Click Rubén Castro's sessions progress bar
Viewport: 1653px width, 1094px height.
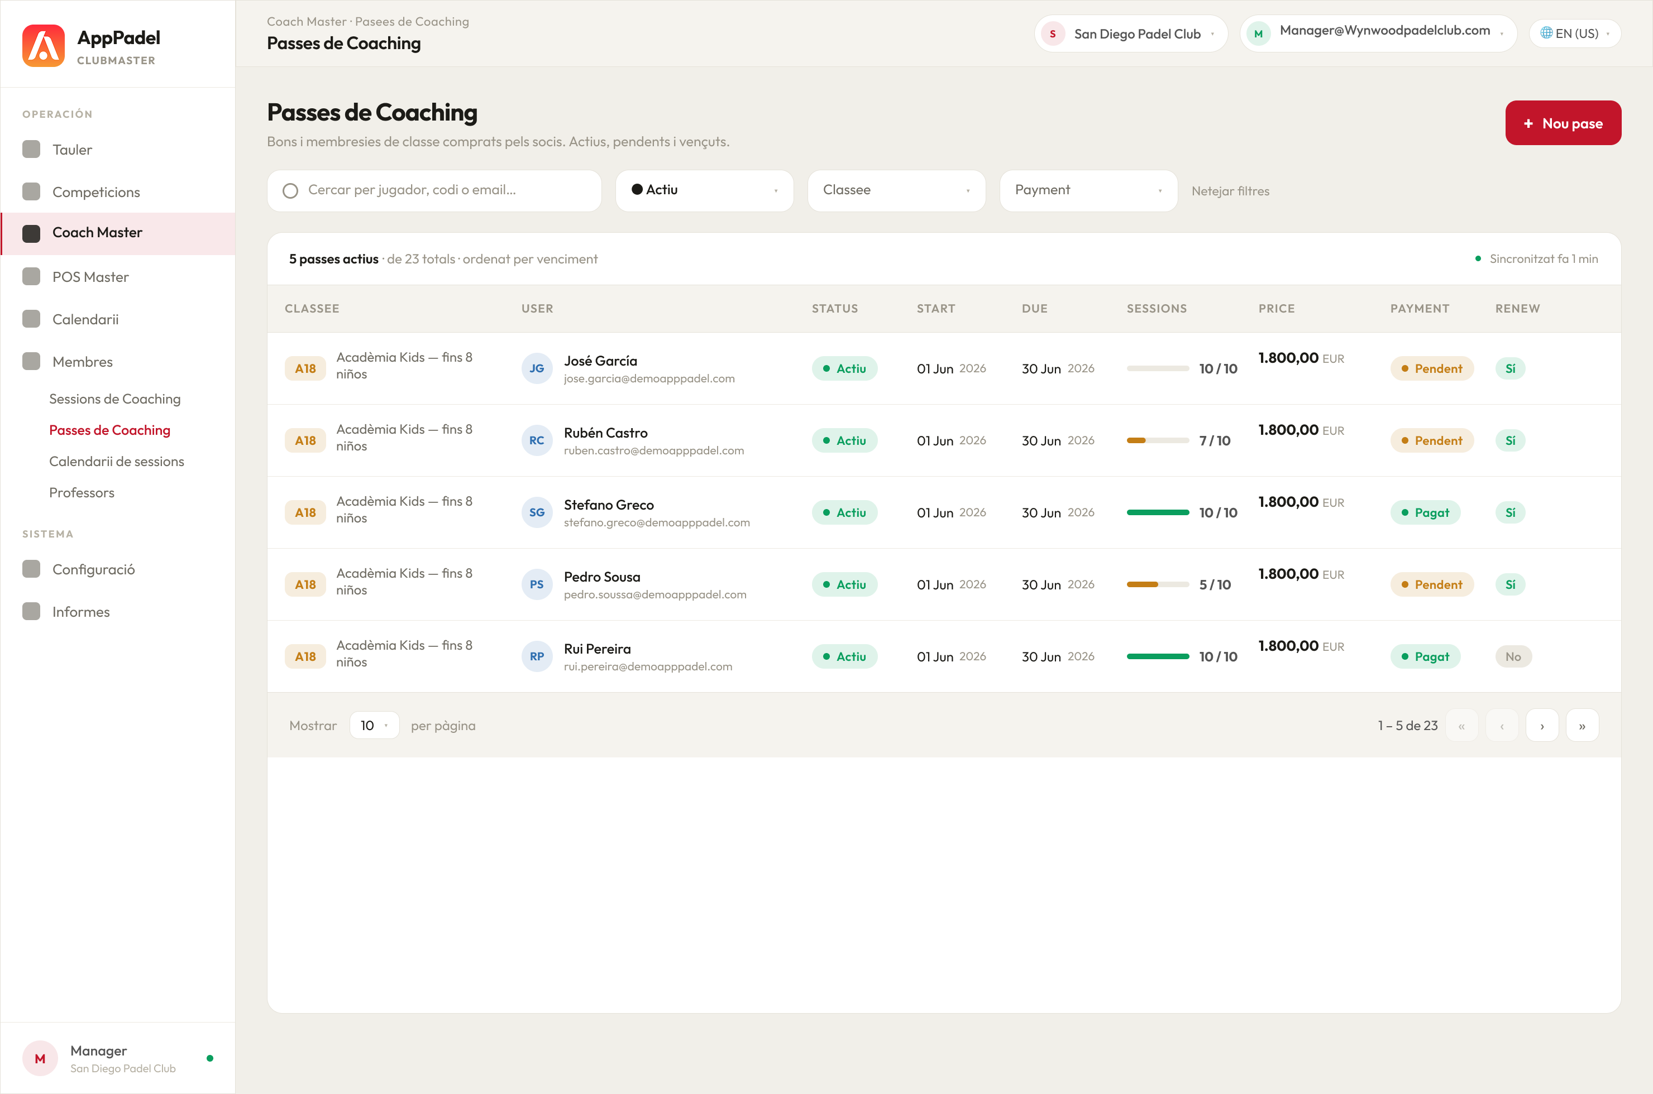tap(1157, 441)
